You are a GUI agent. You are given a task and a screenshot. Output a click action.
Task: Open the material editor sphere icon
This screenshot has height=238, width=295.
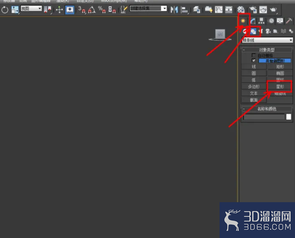(241, 9)
